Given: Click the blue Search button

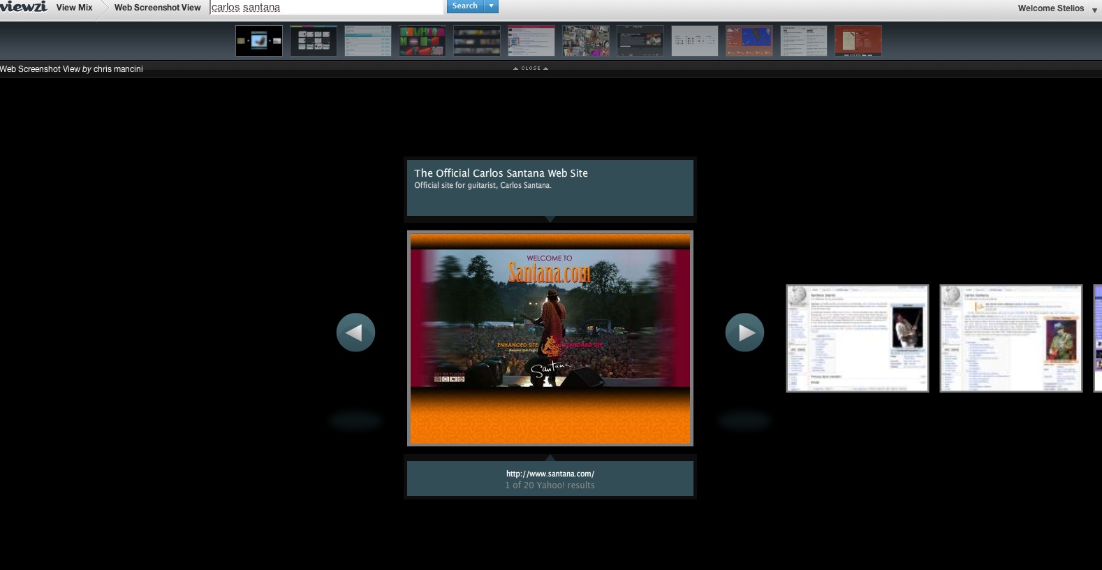Looking at the screenshot, I should [465, 6].
